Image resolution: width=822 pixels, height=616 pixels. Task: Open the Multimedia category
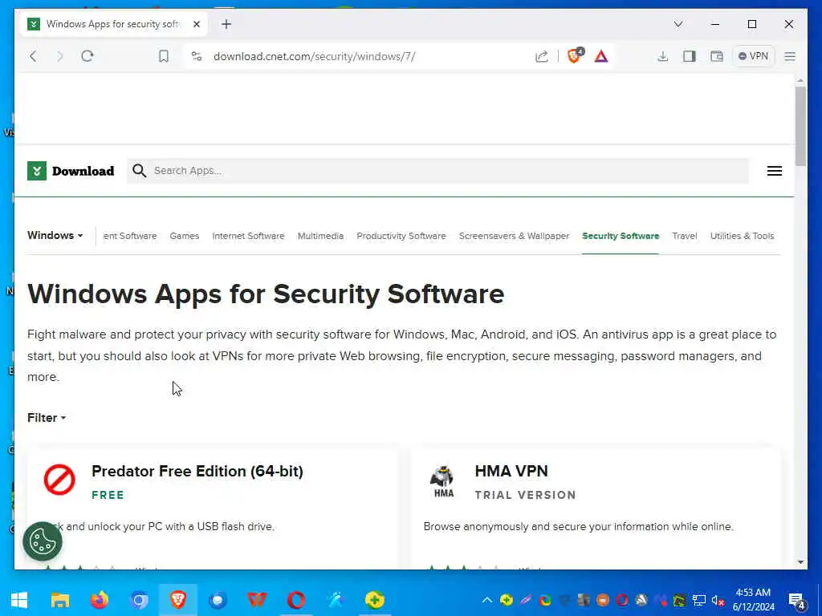tap(320, 236)
